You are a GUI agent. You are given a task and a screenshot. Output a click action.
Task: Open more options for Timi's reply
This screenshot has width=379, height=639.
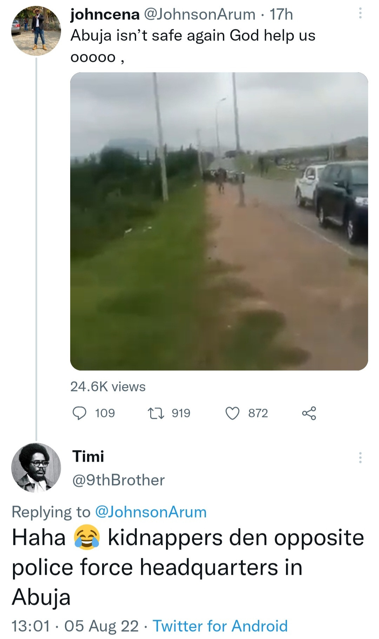click(360, 457)
